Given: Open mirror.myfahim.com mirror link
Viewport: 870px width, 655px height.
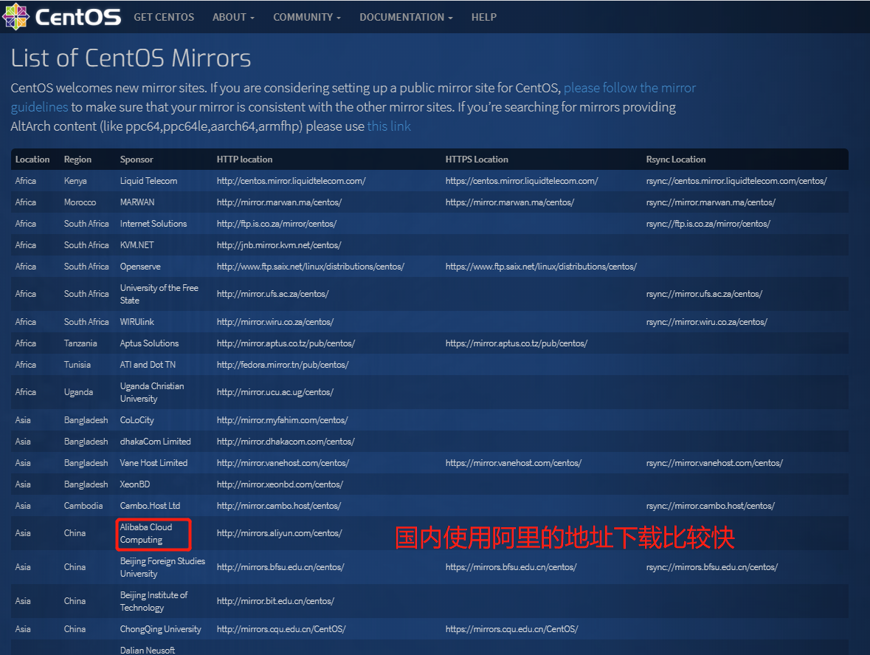Looking at the screenshot, I should [x=282, y=420].
